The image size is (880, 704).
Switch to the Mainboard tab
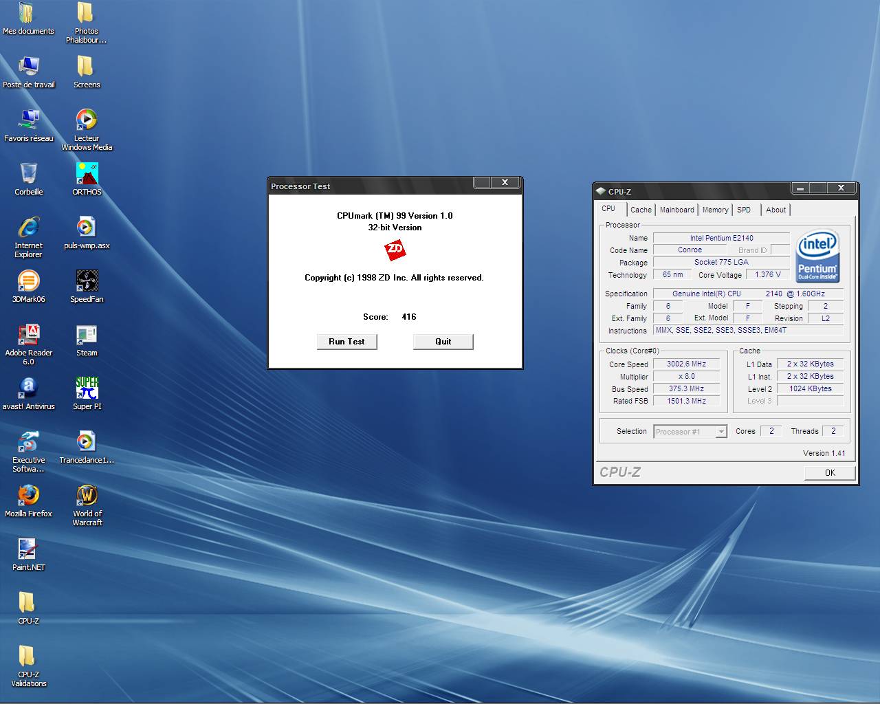(x=676, y=210)
